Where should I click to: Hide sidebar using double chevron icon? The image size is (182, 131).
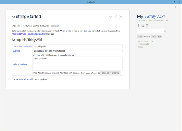[x=176, y=7]
